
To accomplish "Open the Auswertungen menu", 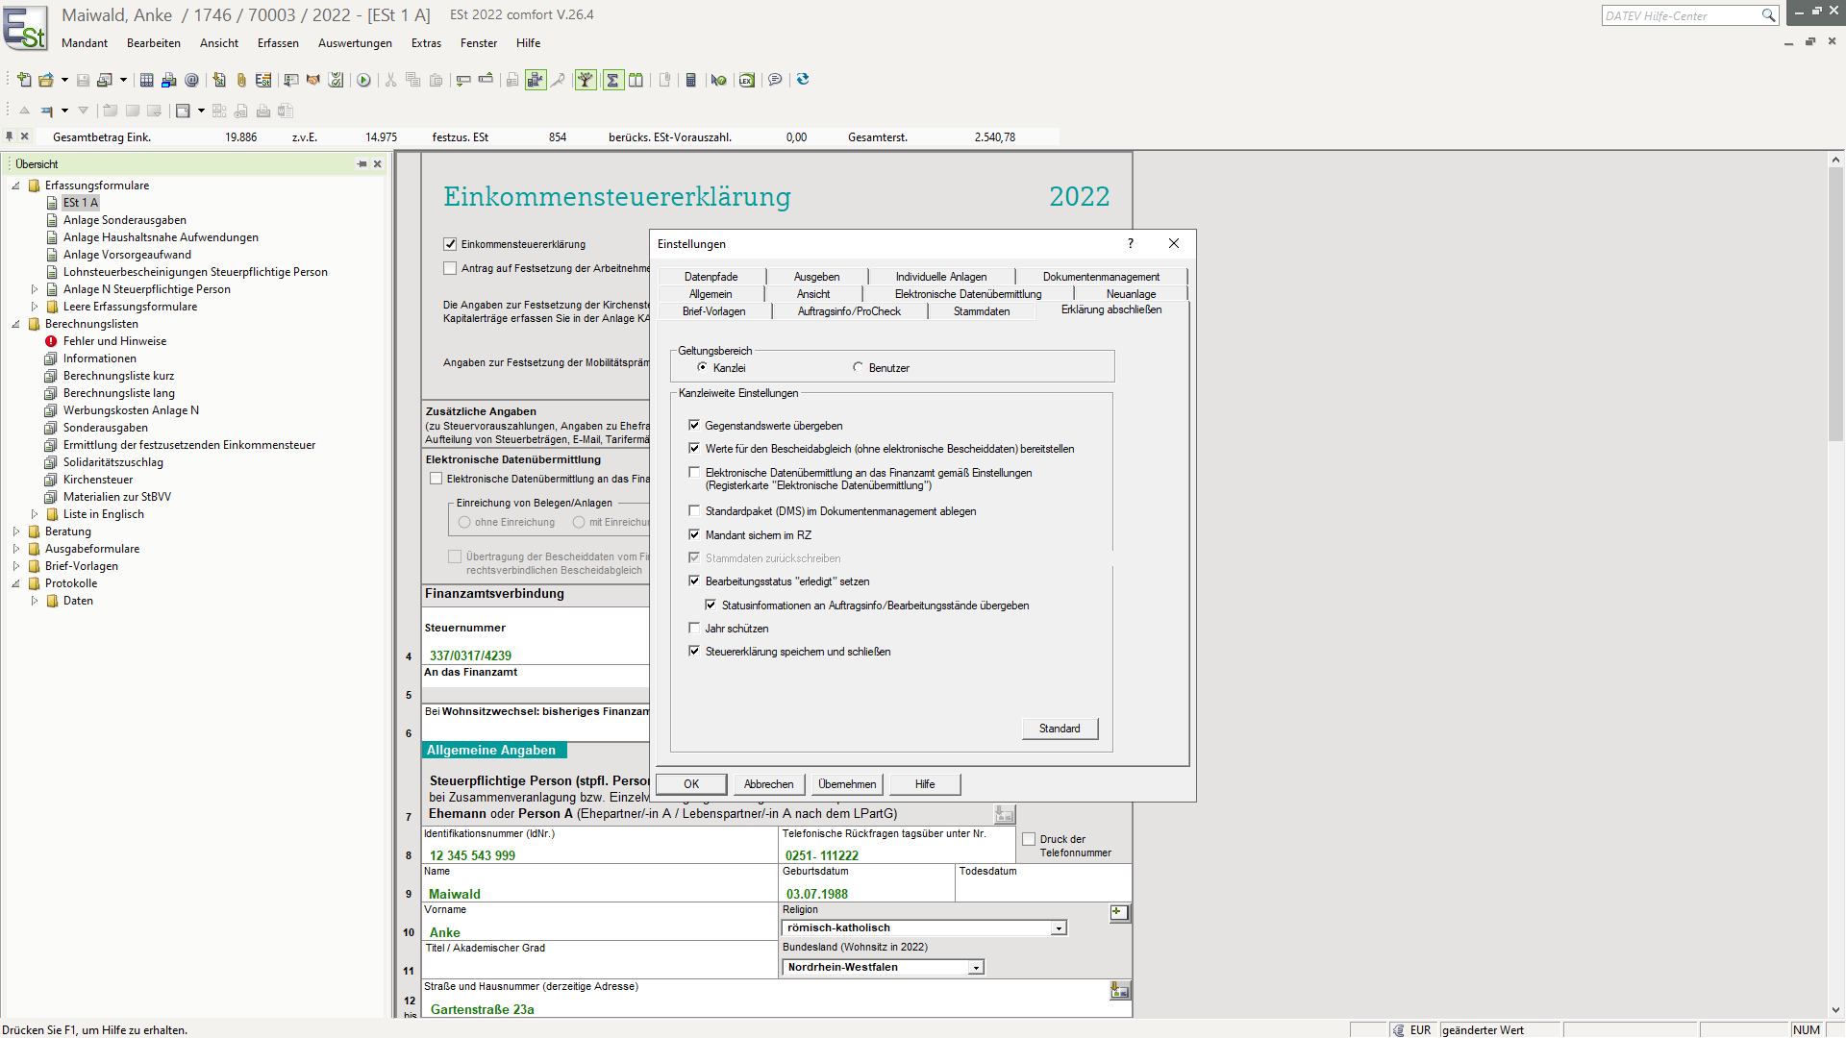I will coord(355,43).
